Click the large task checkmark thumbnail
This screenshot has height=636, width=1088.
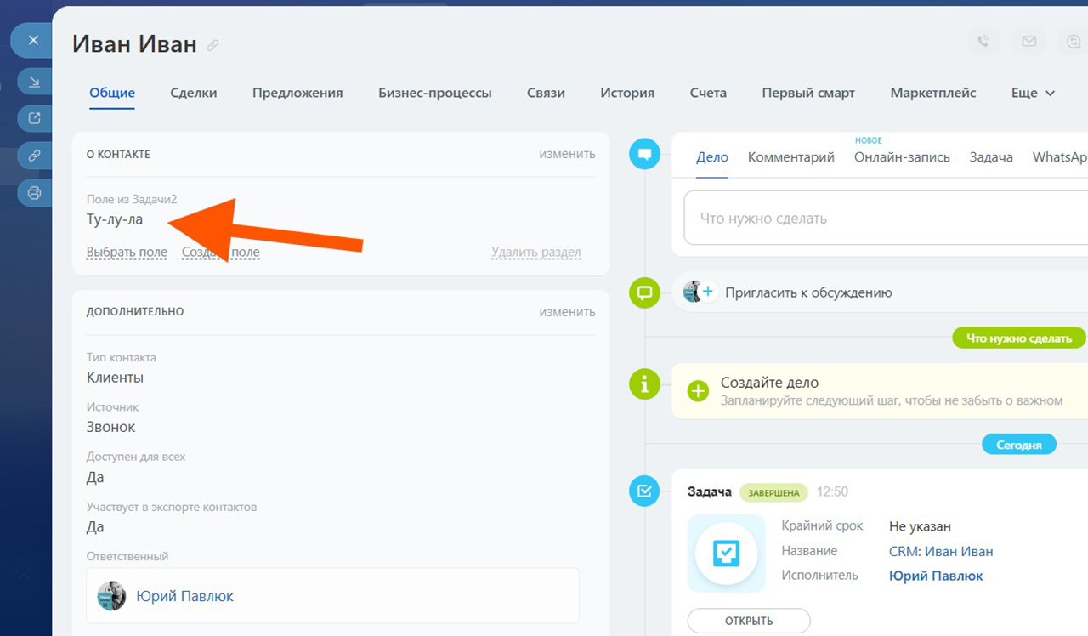click(x=726, y=553)
